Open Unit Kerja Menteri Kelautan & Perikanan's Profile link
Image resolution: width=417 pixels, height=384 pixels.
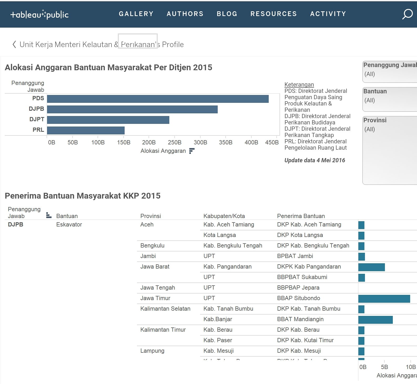click(101, 44)
